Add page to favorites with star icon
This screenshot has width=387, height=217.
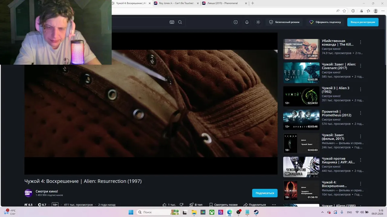click(x=344, y=11)
